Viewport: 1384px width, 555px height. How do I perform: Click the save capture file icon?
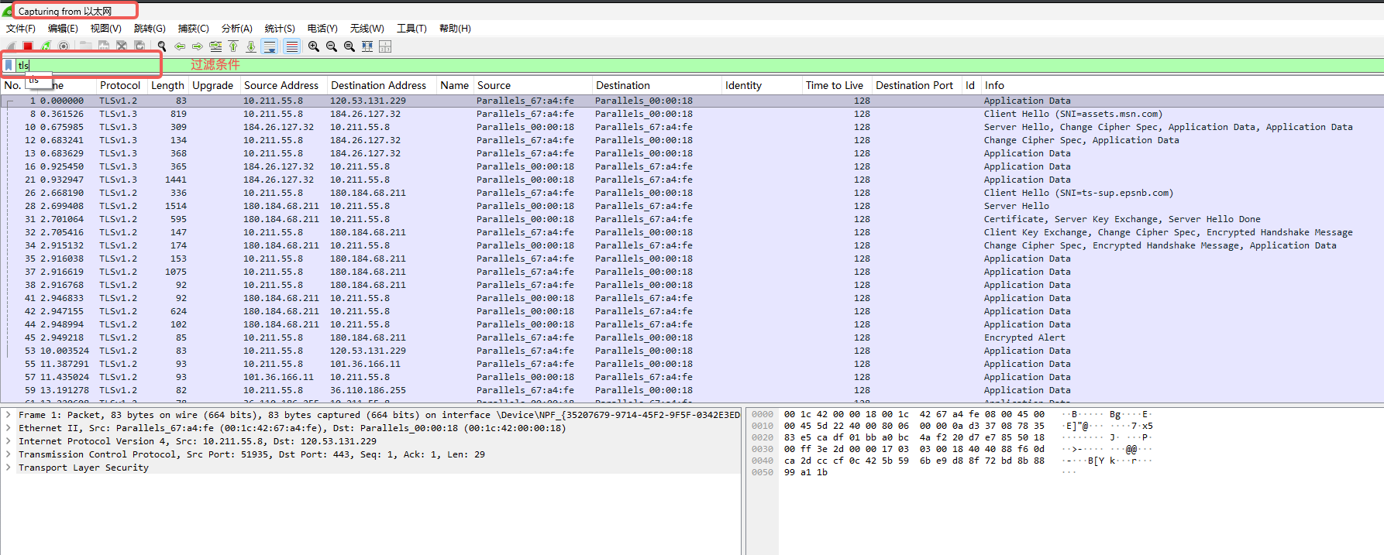103,46
